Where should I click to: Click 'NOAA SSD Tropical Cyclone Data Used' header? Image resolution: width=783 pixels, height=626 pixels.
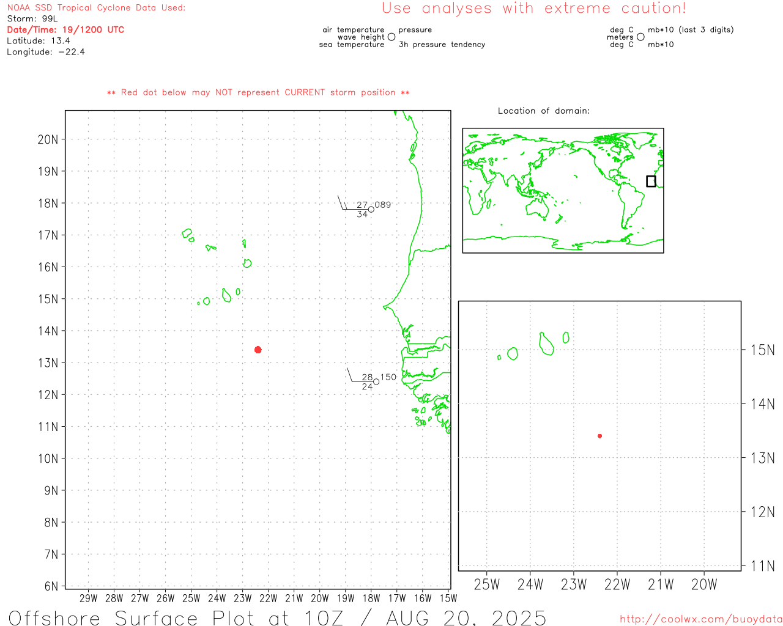click(96, 8)
